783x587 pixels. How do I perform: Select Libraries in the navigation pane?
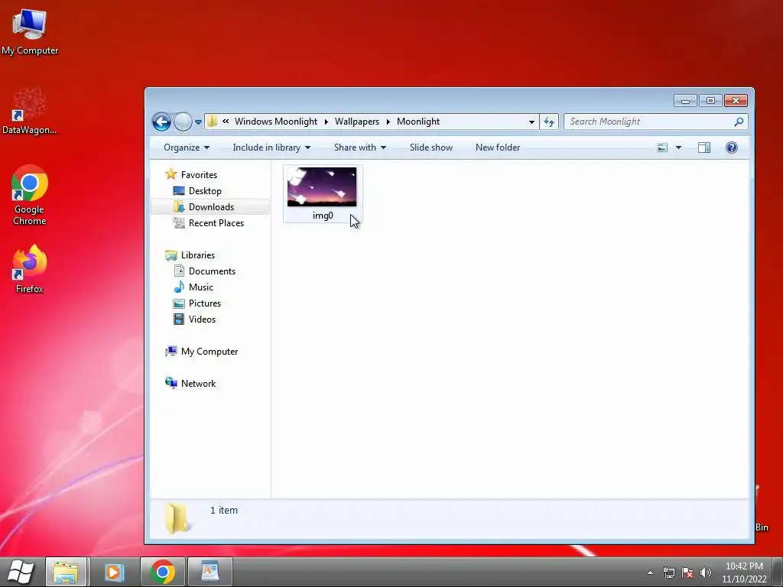tap(198, 255)
